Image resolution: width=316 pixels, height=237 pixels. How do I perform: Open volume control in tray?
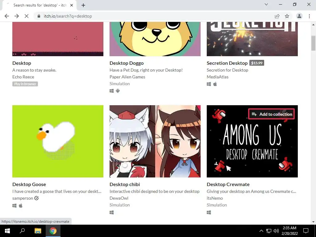click(276, 231)
